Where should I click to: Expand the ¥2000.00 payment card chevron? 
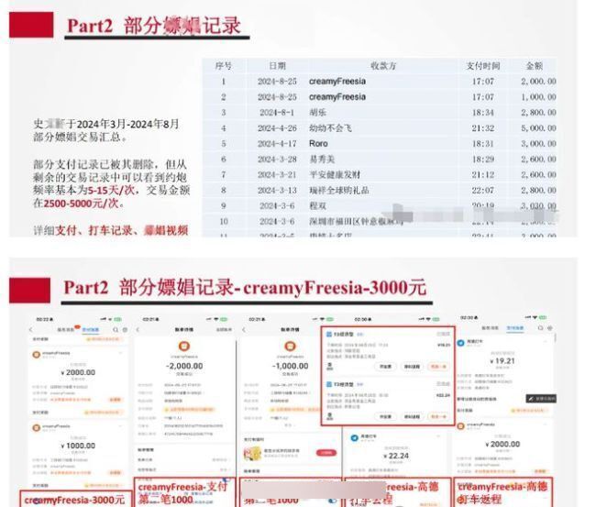tap(120, 353)
